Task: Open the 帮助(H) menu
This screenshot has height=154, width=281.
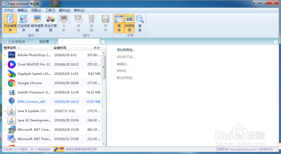Action: pyautogui.click(x=79, y=10)
